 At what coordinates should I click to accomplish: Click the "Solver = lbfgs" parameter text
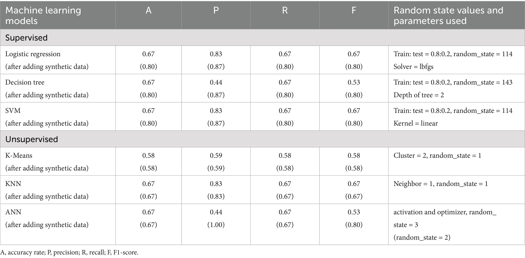coord(413,67)
